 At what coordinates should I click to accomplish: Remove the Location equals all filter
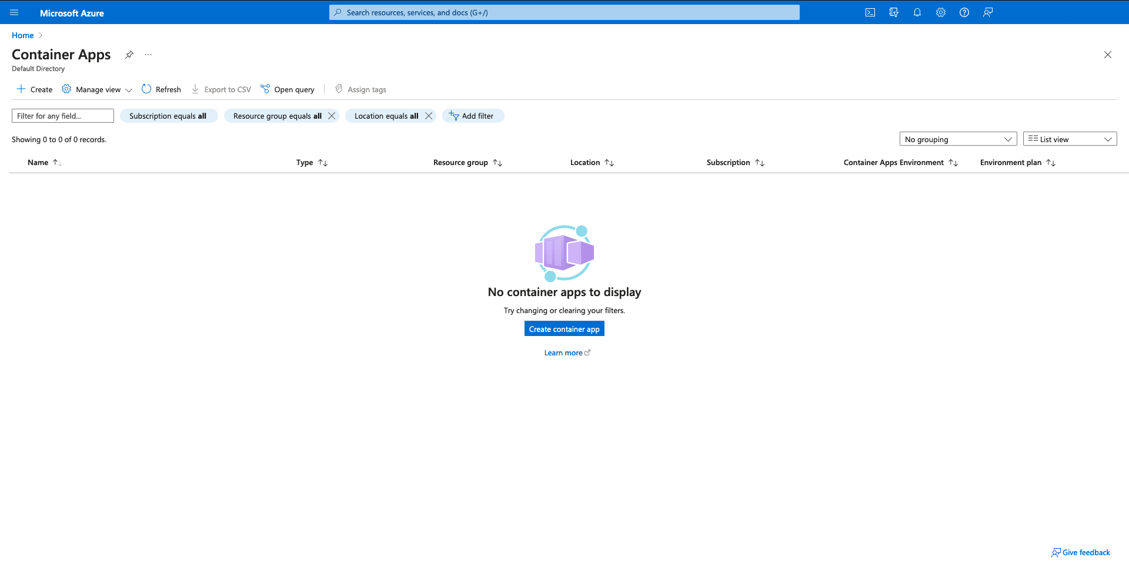[428, 116]
